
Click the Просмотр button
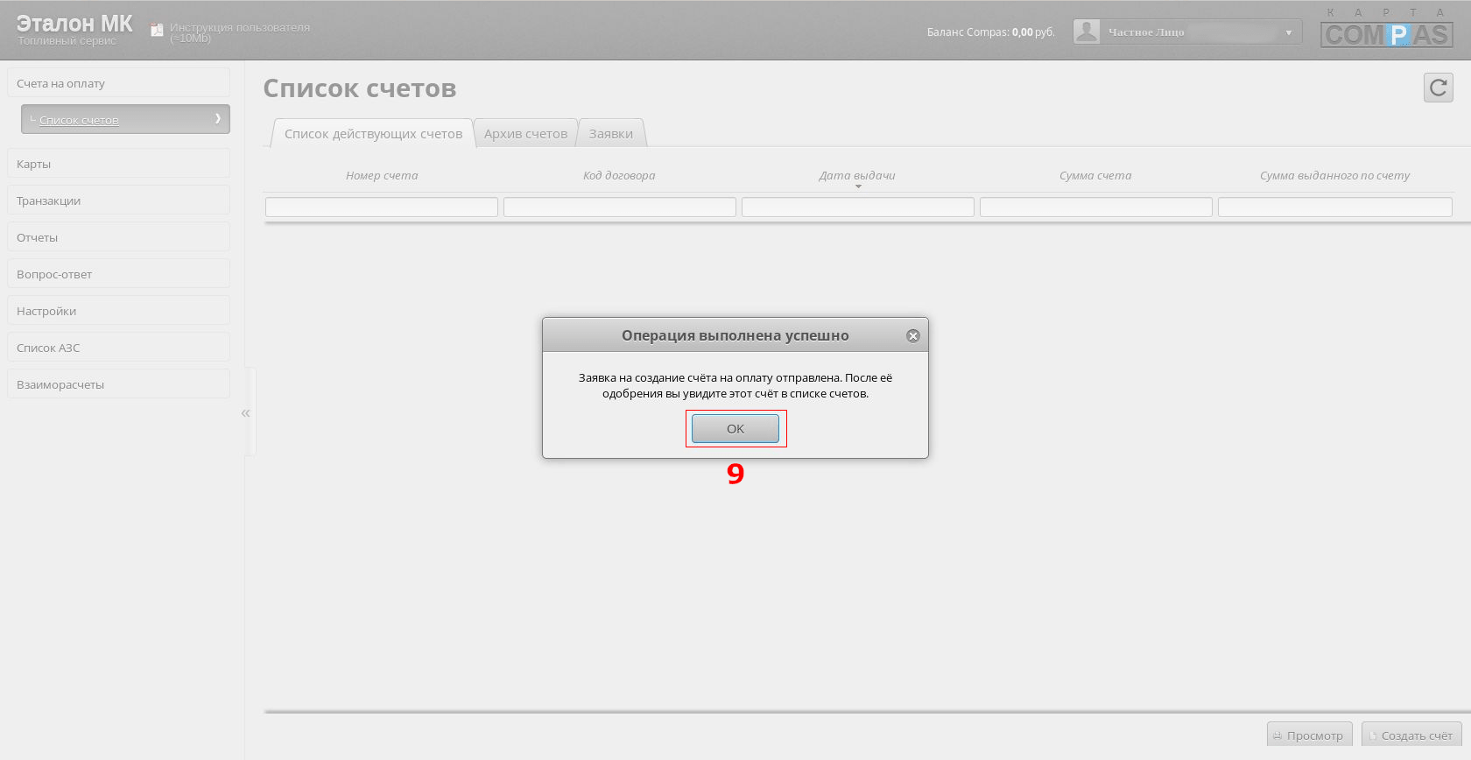tap(1309, 735)
